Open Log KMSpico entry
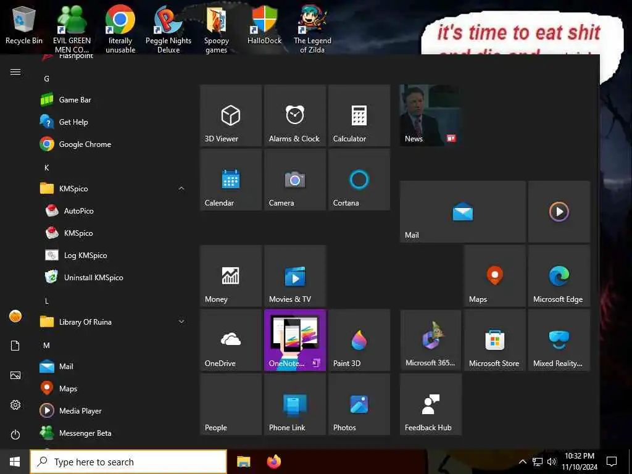This screenshot has width=632, height=474. coord(113,255)
